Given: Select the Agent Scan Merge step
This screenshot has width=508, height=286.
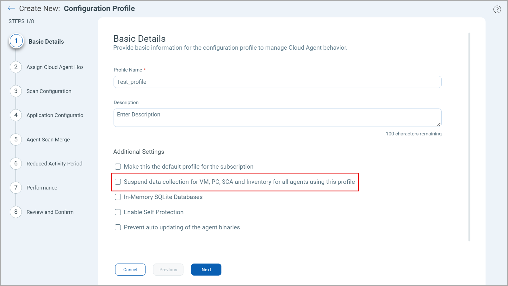Looking at the screenshot, I should coord(16,139).
